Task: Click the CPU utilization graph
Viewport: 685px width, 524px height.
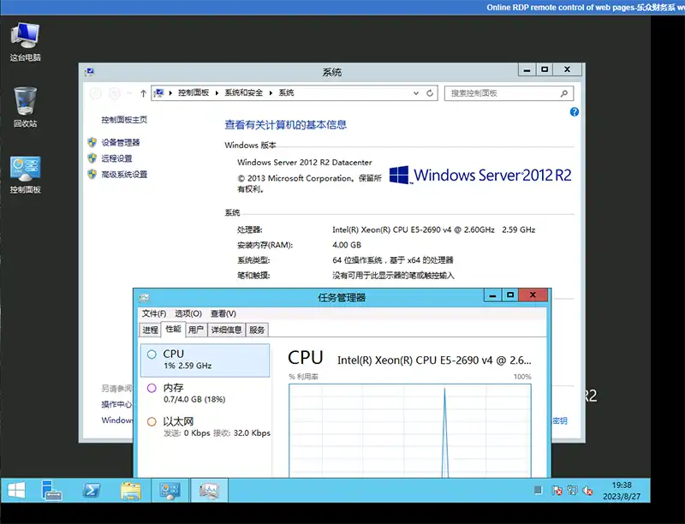Action: coord(410,431)
